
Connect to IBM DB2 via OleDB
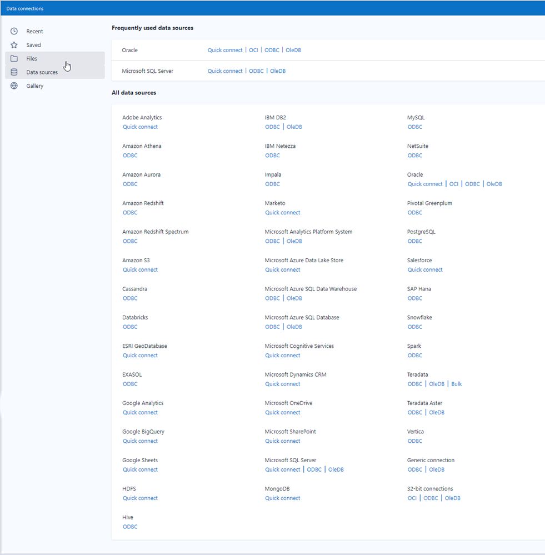pos(294,127)
